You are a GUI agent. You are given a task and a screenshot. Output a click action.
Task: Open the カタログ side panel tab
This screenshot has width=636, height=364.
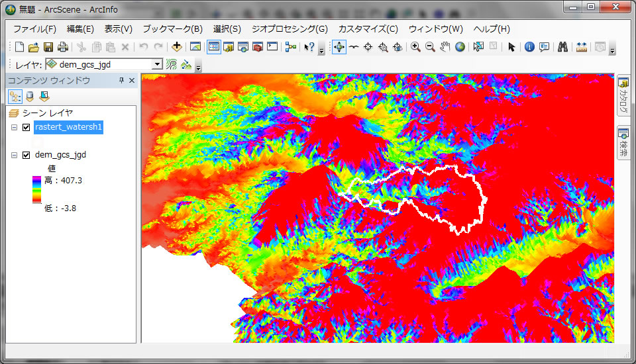click(x=624, y=97)
